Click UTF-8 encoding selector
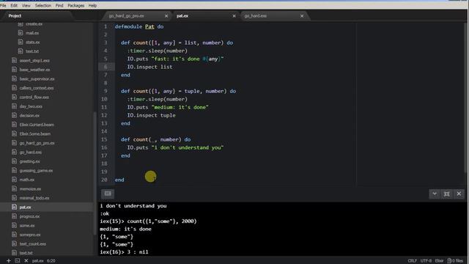This screenshot has width=469, height=264. (x=426, y=261)
